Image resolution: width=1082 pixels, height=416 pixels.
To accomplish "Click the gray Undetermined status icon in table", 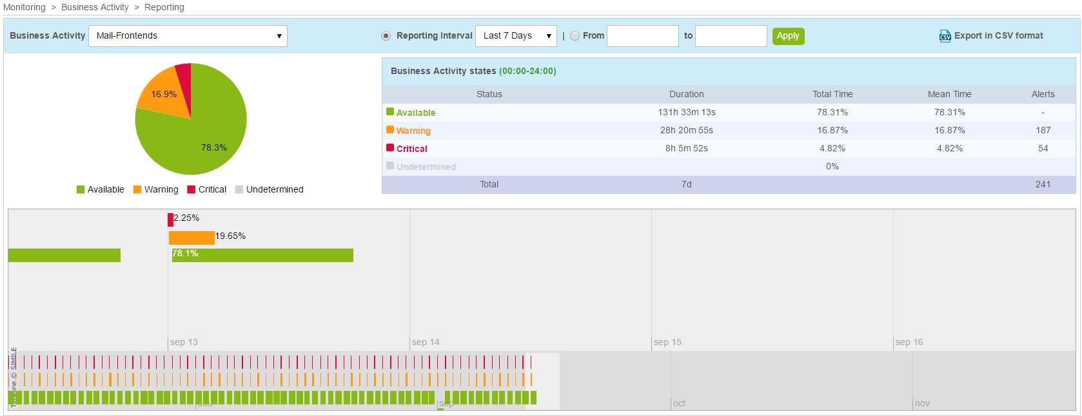I will click(390, 166).
